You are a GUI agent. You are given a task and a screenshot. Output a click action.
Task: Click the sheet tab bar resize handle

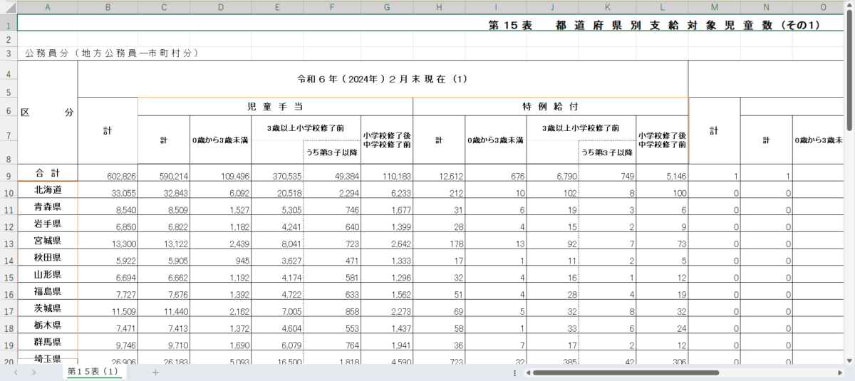[514, 372]
